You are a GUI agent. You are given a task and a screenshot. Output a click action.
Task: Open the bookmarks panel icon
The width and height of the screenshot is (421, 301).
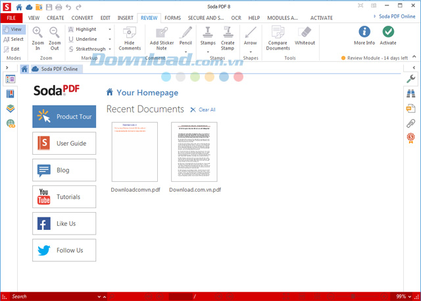11,94
